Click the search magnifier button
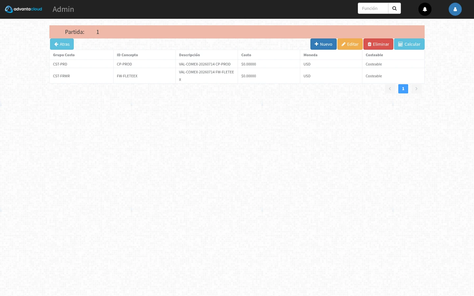The width and height of the screenshot is (474, 296). tap(394, 9)
